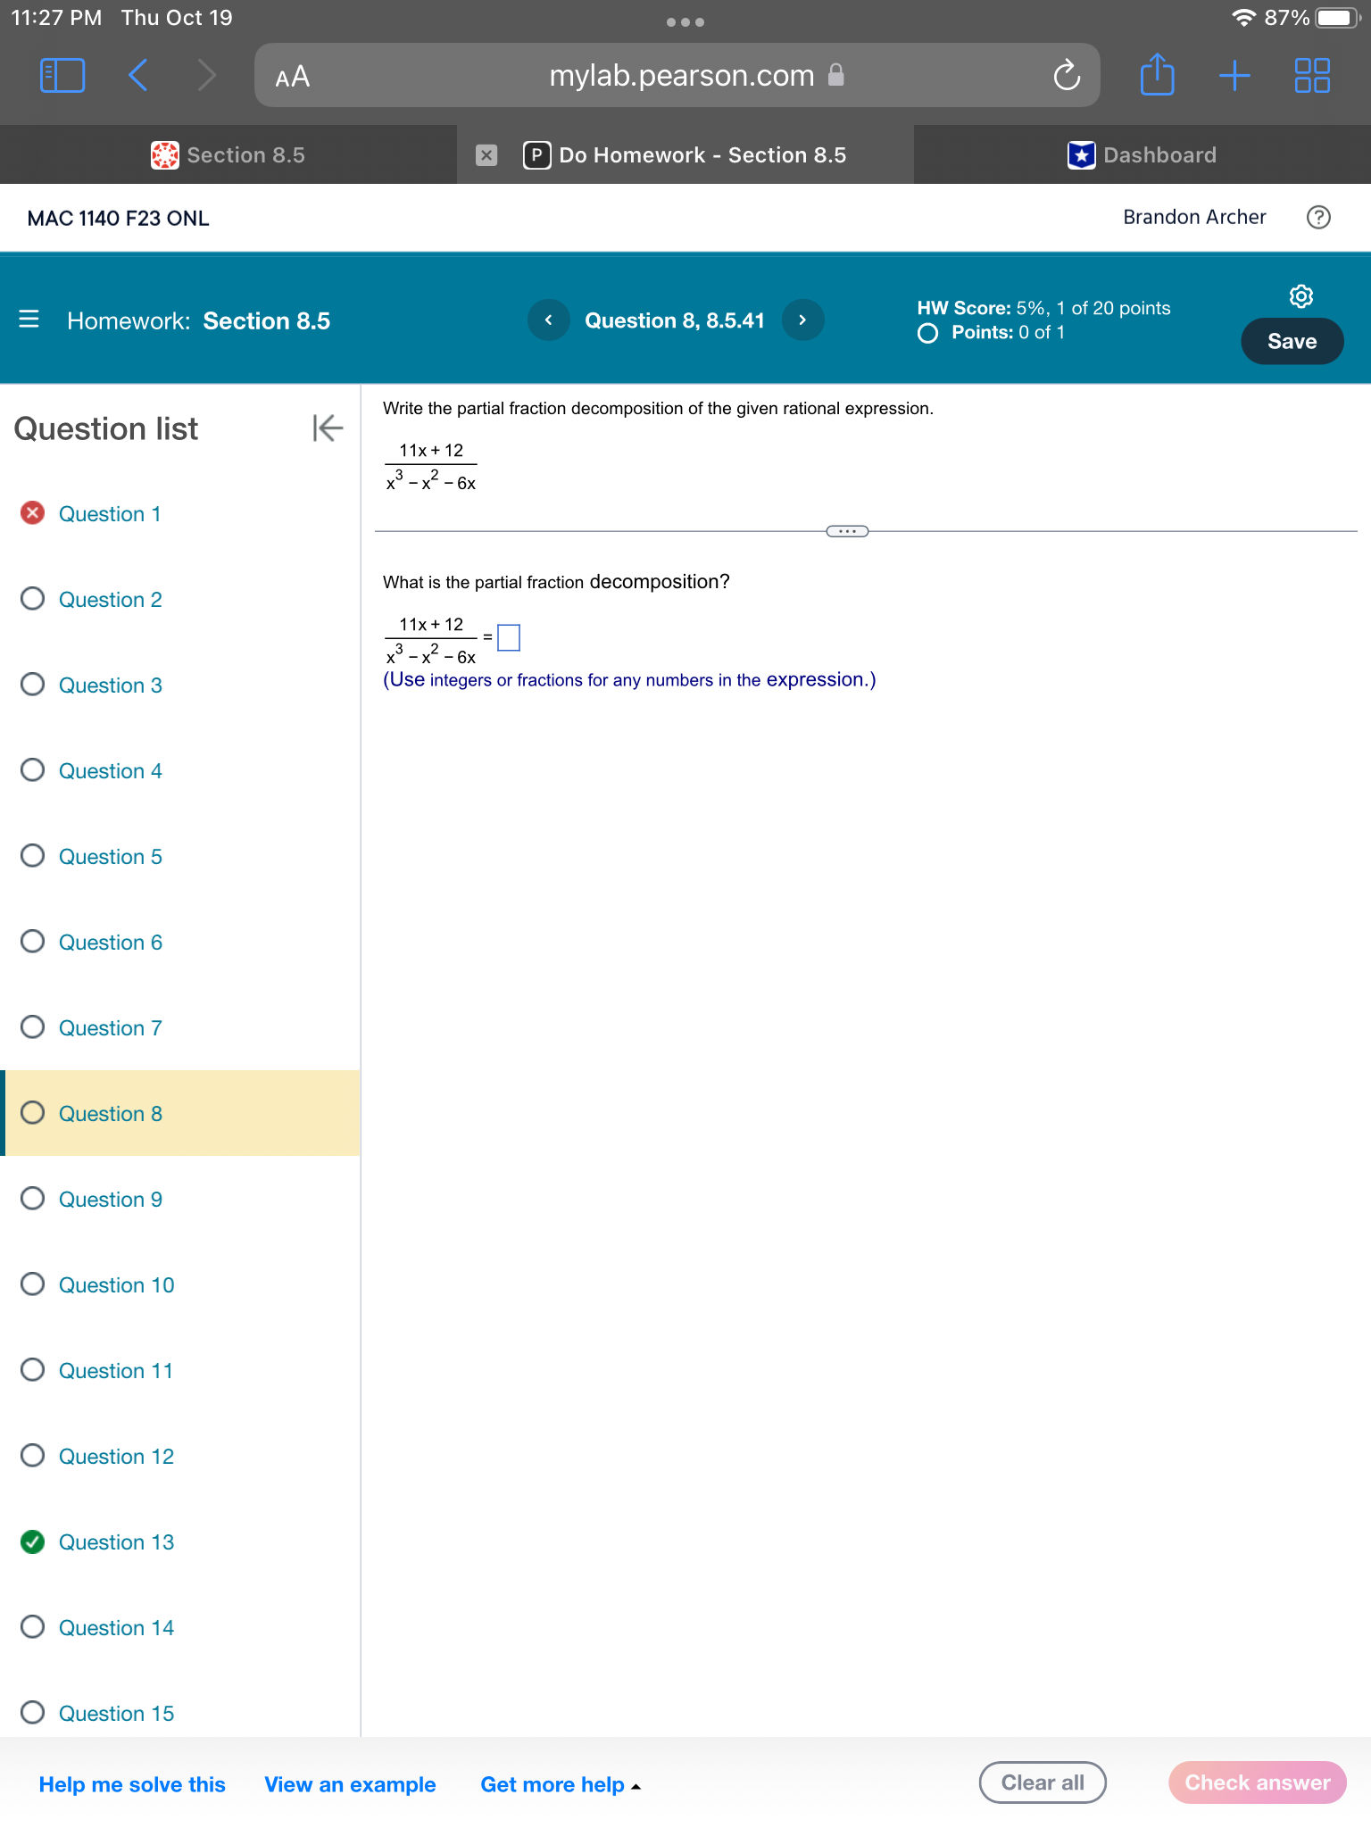Open Question 12 in the list
1371x1828 pixels.
point(116,1457)
